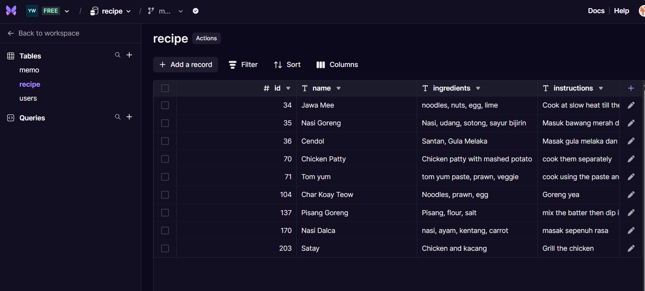Viewport: 645px width, 291px height.
Task: Open the name column dropdown arrow
Action: pos(339,88)
